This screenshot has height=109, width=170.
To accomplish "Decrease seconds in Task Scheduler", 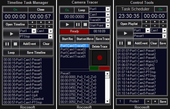I will point(163,26).
